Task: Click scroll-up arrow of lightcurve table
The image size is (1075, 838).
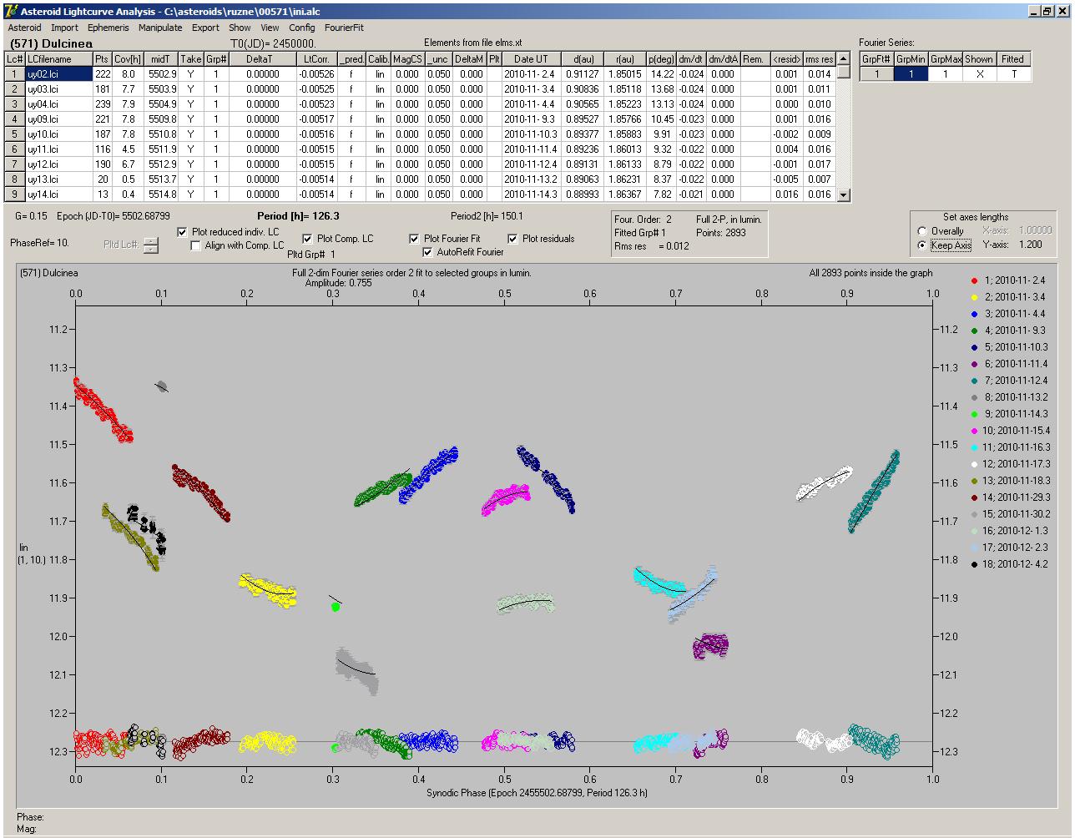Action: pos(844,59)
